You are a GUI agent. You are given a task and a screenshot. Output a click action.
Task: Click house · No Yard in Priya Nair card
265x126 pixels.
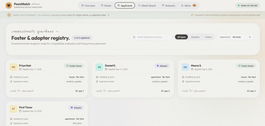(x=76, y=77)
